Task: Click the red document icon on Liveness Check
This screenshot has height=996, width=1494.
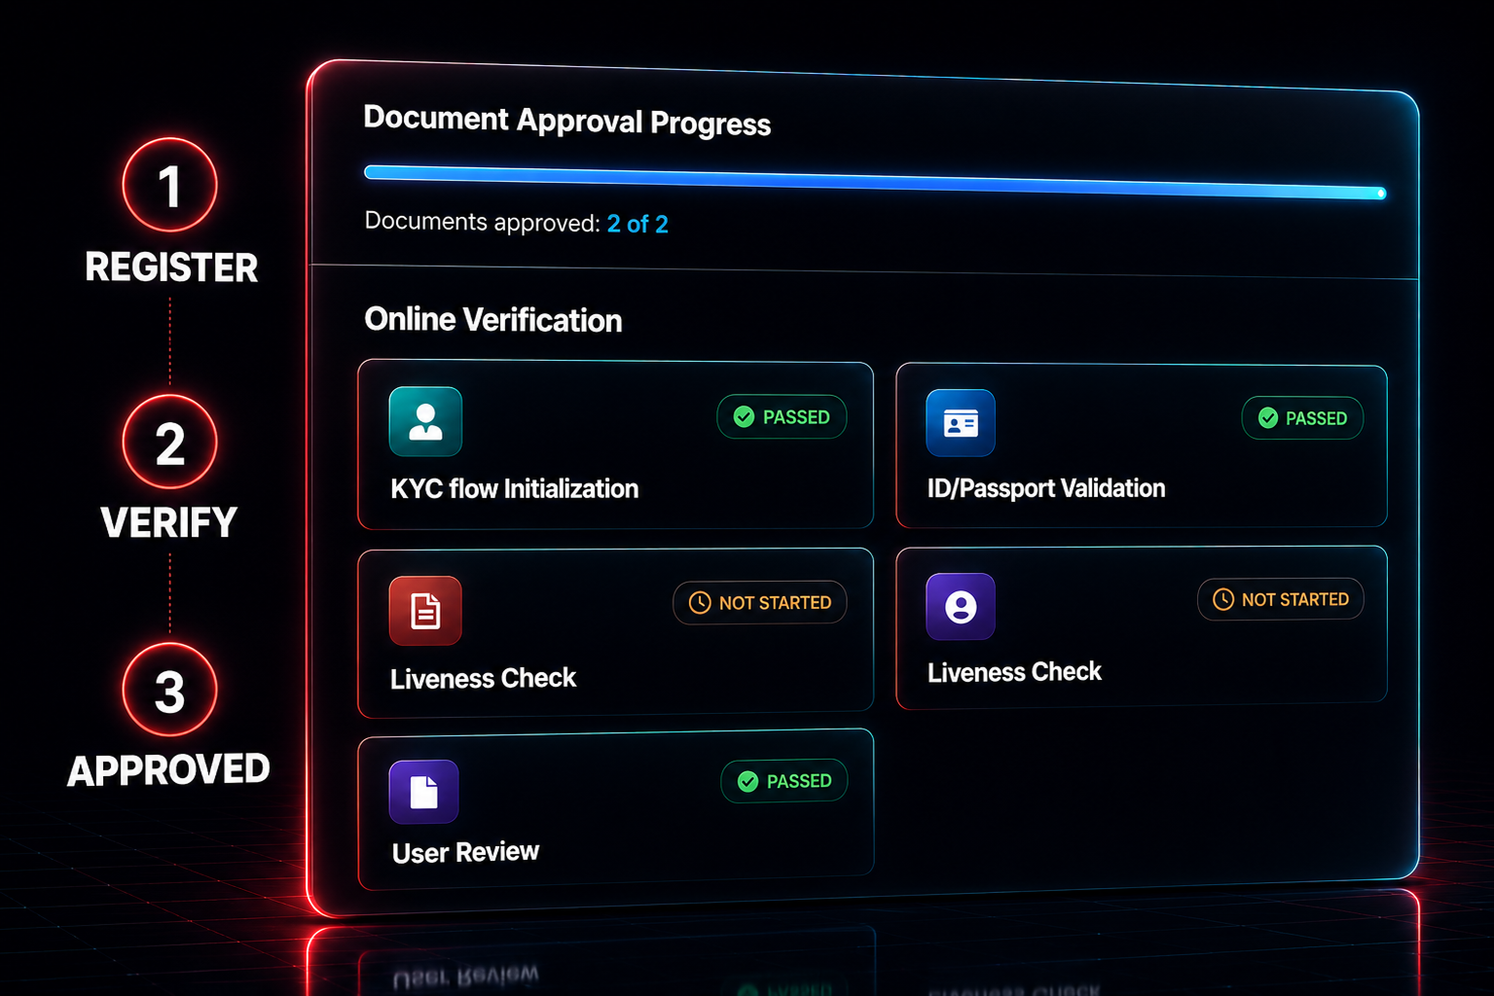Action: coord(425,611)
